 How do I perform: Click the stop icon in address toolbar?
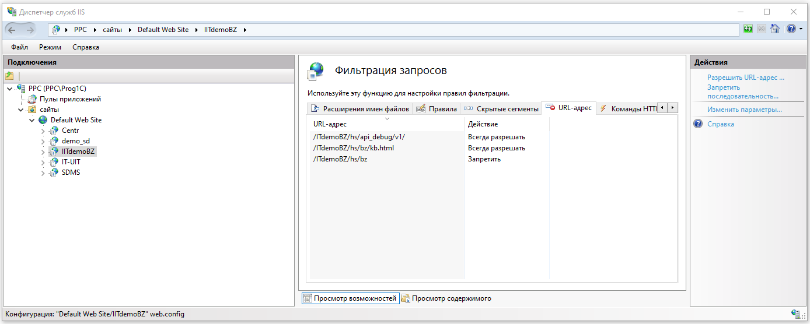[762, 29]
